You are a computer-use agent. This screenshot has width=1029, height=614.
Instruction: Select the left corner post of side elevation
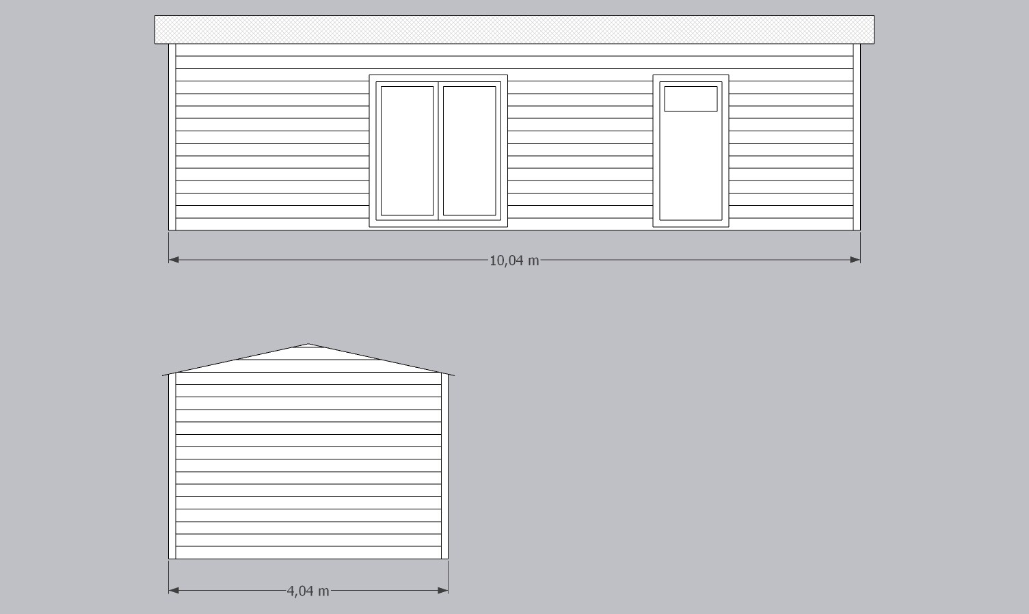(x=172, y=466)
